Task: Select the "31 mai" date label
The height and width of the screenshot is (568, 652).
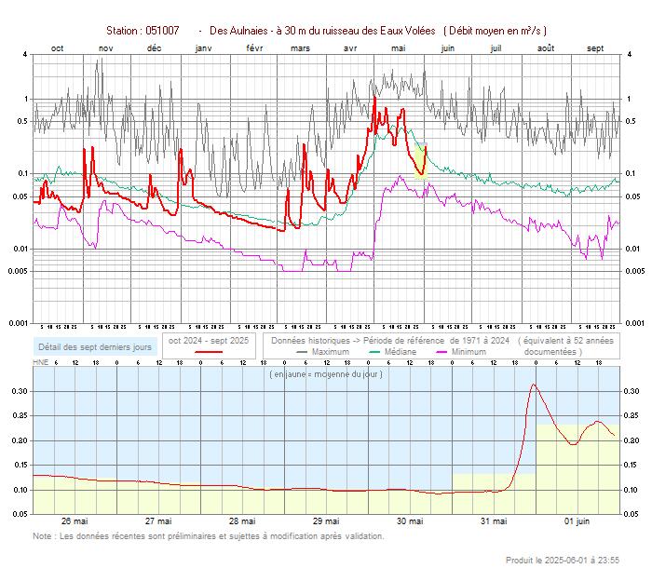Action: 494,521
